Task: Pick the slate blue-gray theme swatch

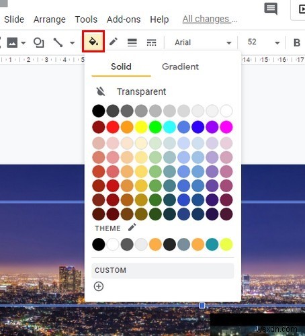Action: point(183,244)
